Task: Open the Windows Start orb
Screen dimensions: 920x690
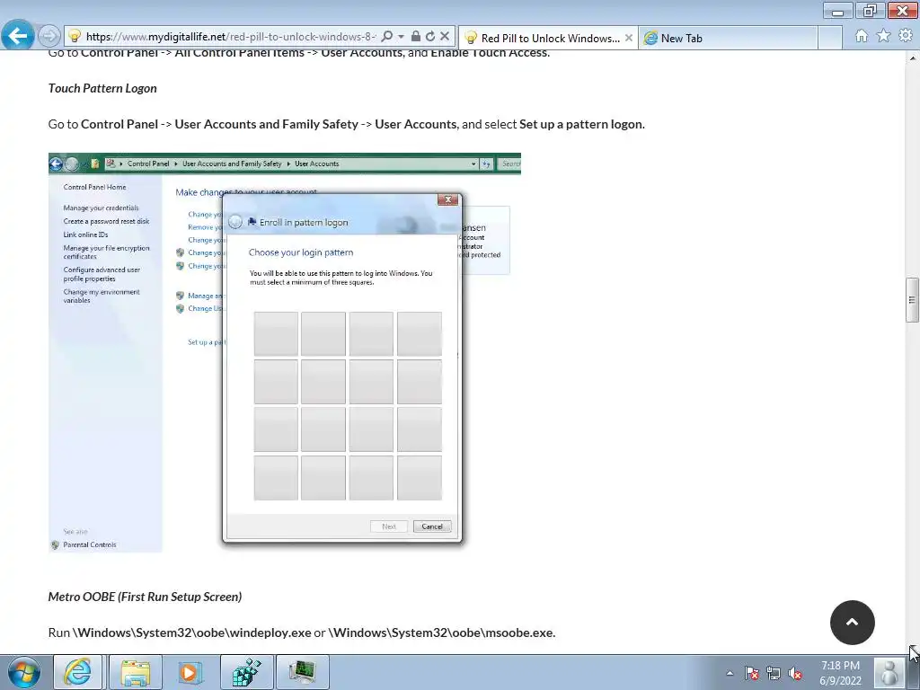Action: click(24, 672)
